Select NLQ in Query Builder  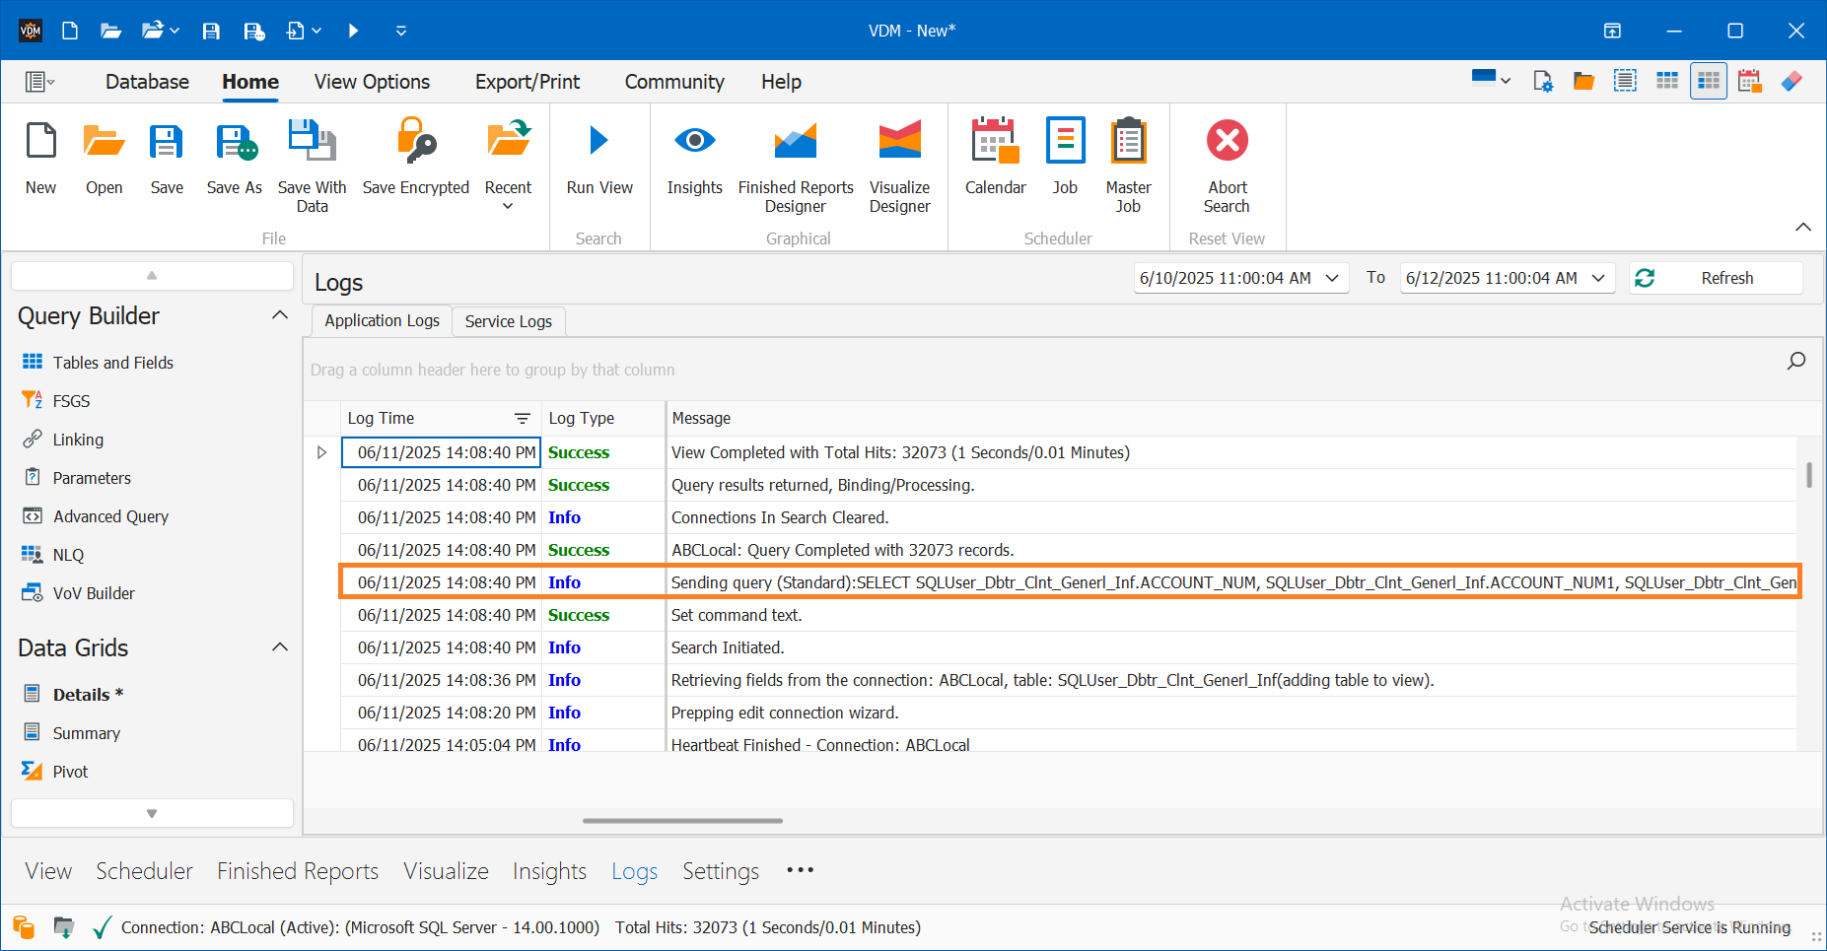tap(68, 554)
